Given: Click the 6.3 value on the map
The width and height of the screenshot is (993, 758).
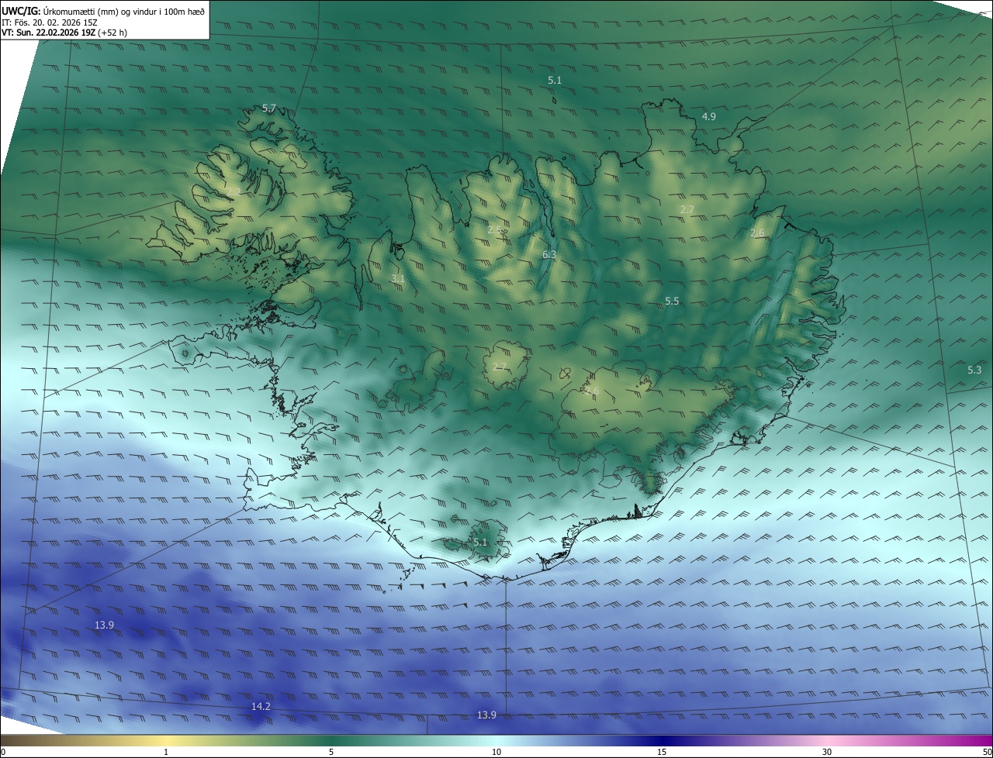Looking at the screenshot, I should (549, 254).
